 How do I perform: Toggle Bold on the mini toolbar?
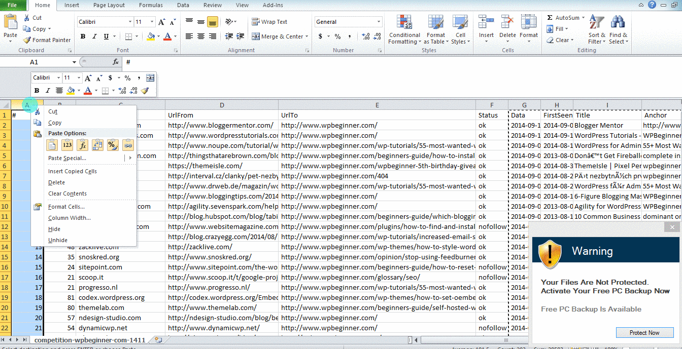[37, 91]
